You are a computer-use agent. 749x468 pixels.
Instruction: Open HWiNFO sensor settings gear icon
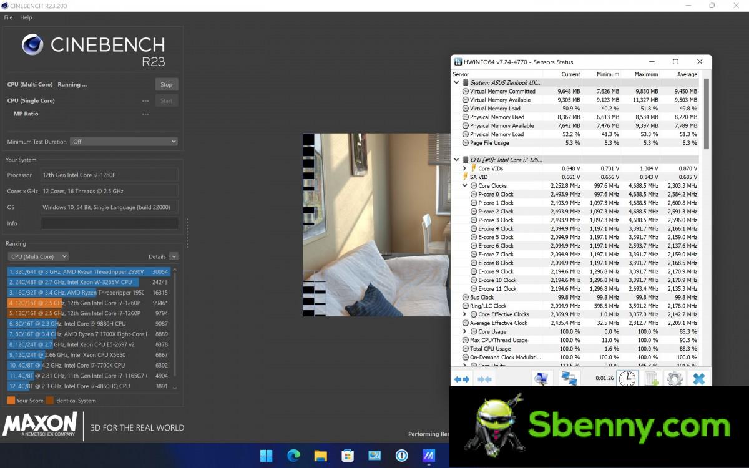(675, 379)
